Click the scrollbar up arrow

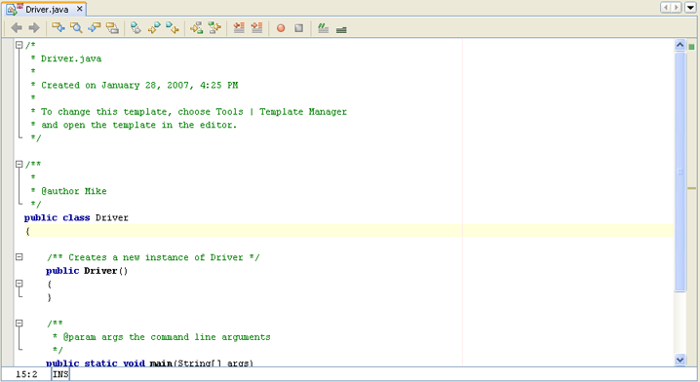coord(680,45)
